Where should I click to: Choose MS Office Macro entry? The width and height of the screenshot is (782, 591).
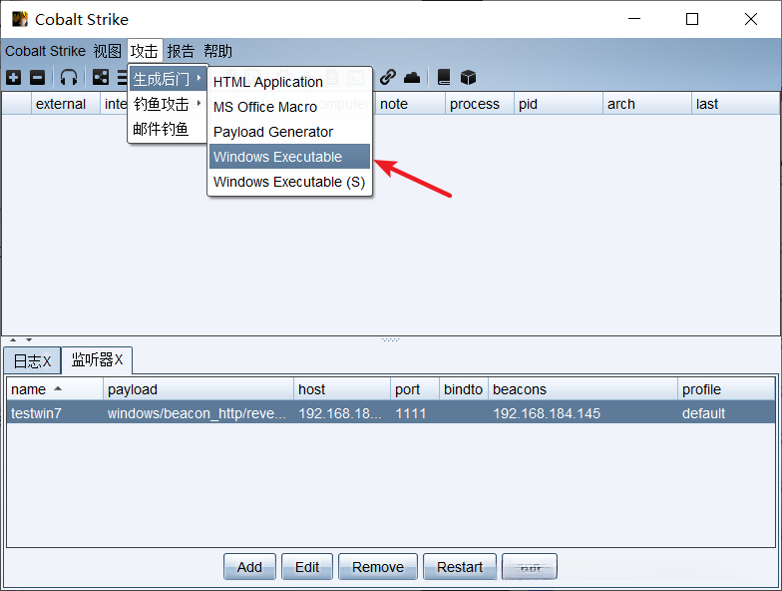point(289,107)
